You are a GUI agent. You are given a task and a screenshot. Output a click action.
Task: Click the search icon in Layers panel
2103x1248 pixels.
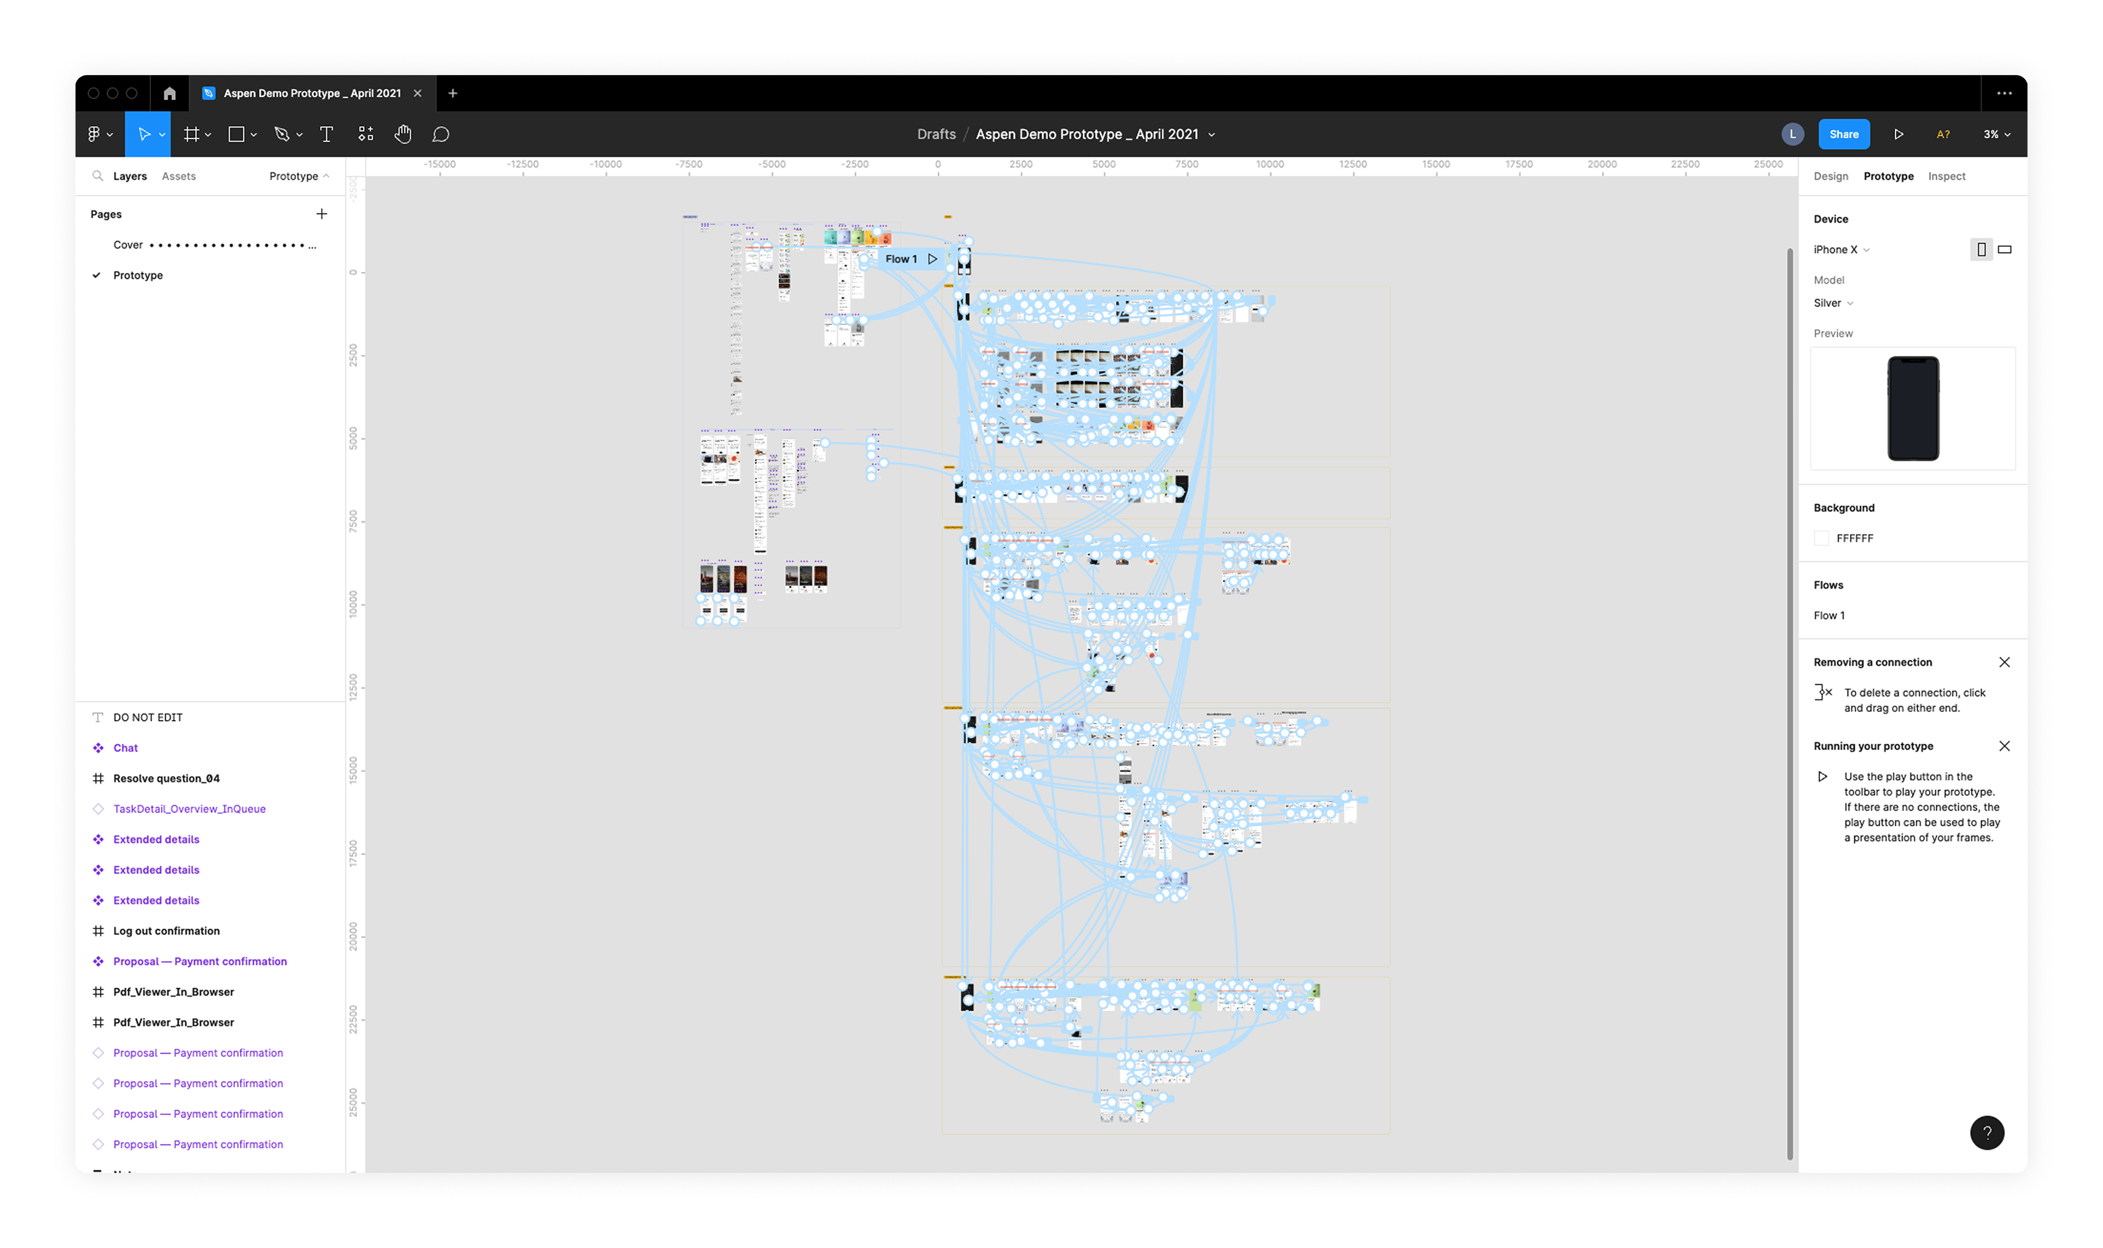(97, 176)
